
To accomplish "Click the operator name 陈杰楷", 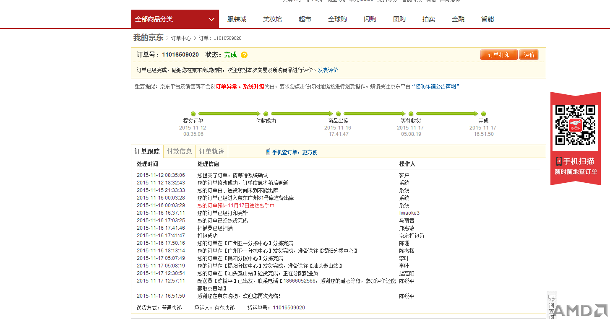I will pyautogui.click(x=407, y=251).
